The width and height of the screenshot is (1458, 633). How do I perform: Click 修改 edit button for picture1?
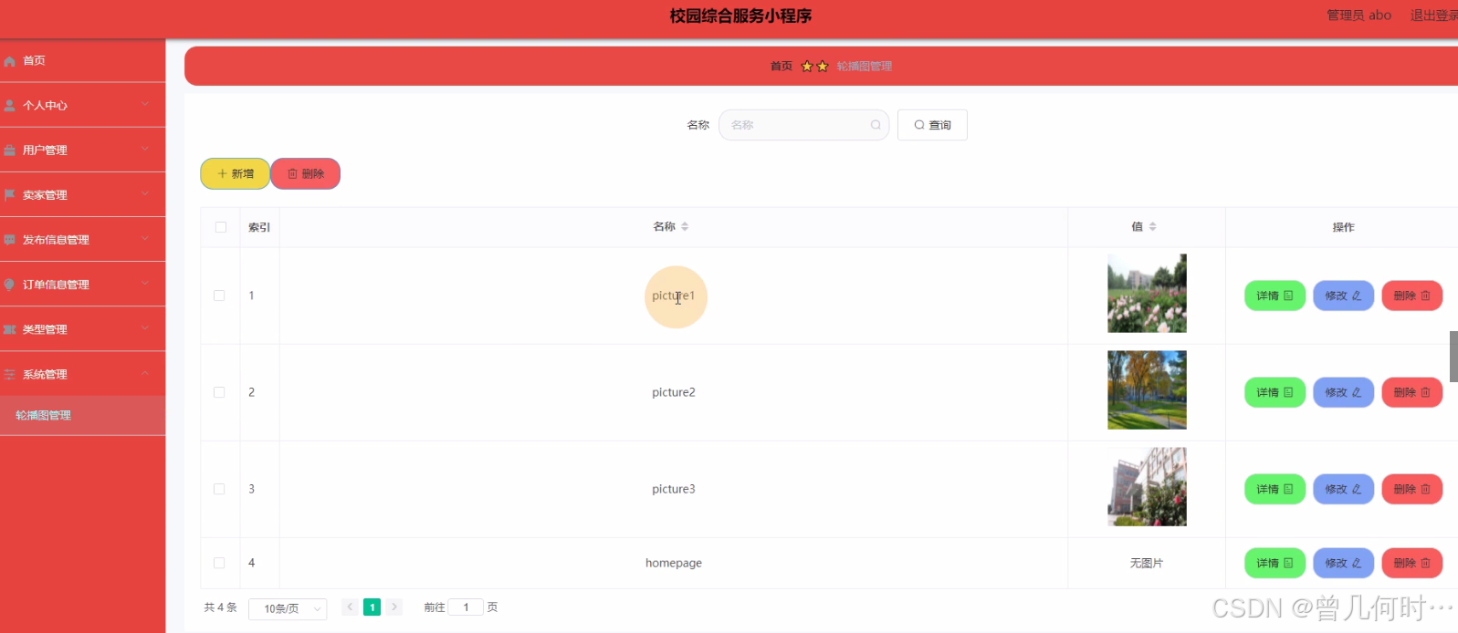tap(1343, 296)
